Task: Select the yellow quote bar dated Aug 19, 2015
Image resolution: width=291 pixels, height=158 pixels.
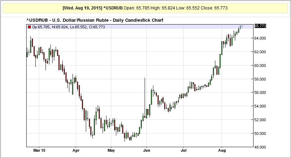Action: coord(145,8)
